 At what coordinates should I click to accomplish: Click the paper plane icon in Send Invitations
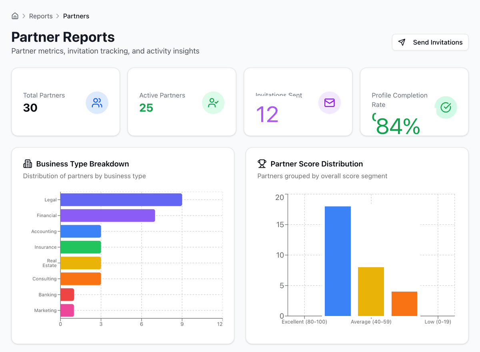(402, 42)
